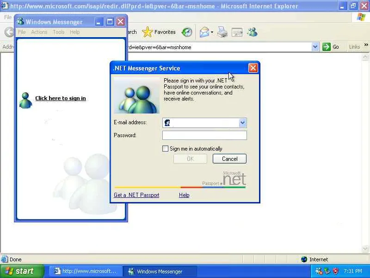Click the IE scrollbar up arrow
This screenshot has height=278, width=370.
[365, 57]
